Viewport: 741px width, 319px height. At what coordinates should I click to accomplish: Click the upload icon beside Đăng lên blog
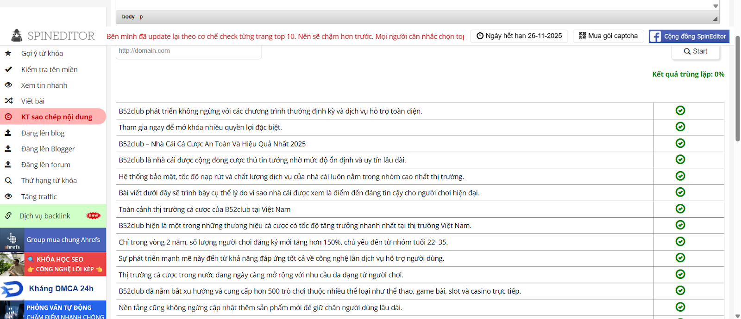8,133
